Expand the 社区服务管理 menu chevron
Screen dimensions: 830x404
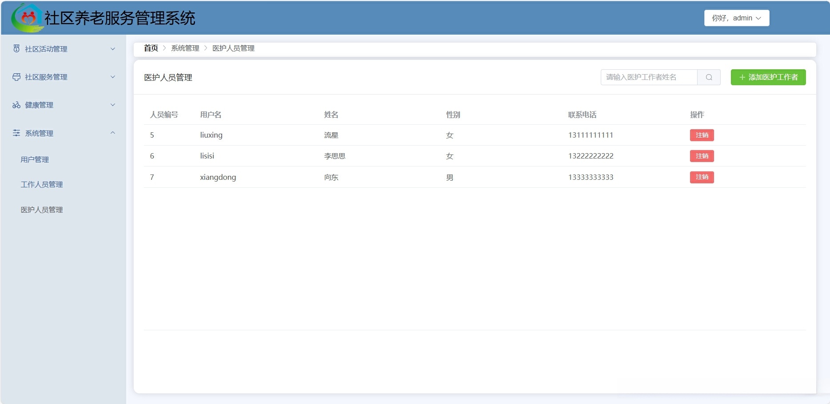coord(113,77)
